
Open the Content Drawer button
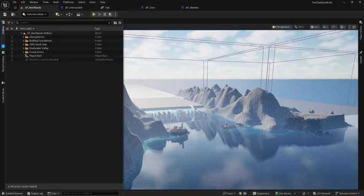click(12, 193)
